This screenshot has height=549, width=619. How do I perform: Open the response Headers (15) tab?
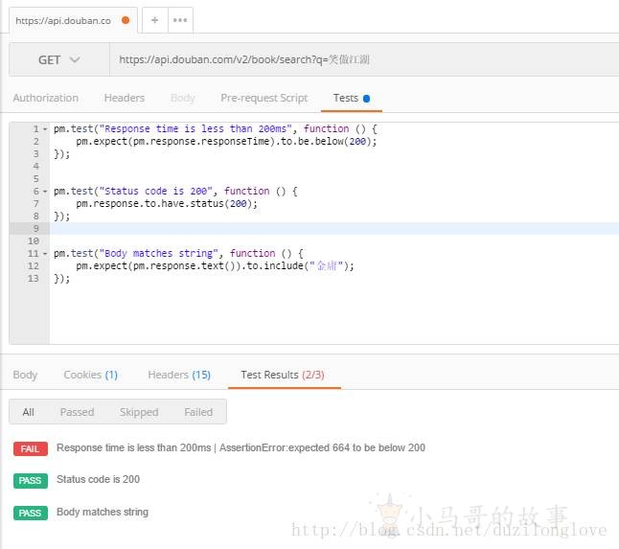(179, 375)
